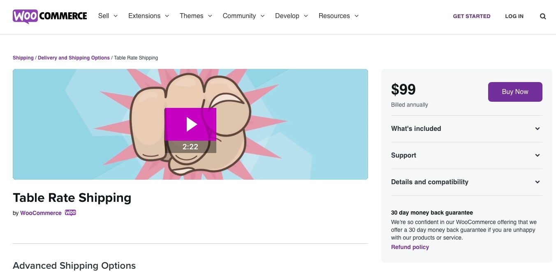Click the 30 day money back guarantee heading
The image size is (556, 272).
click(x=432, y=213)
